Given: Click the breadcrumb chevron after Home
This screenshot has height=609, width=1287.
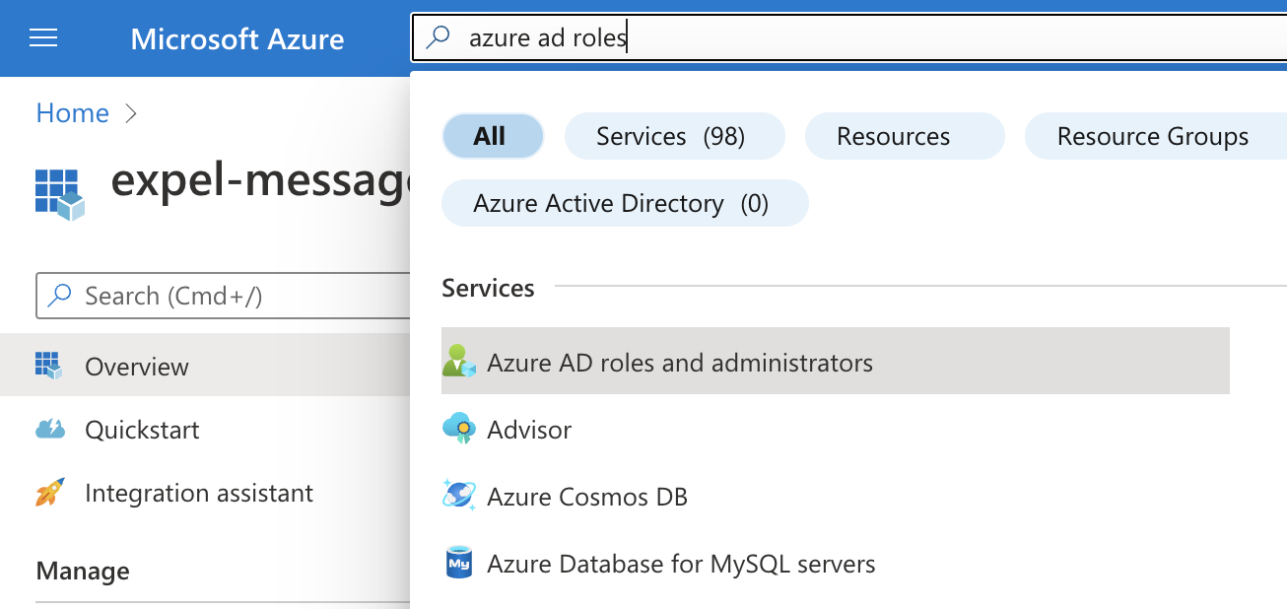Looking at the screenshot, I should (132, 113).
